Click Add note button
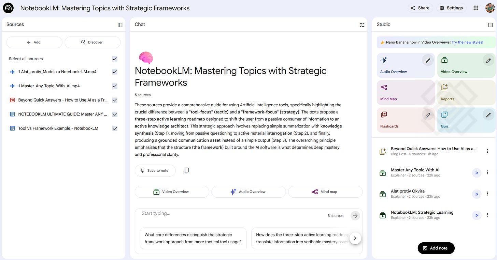The height and width of the screenshot is (260, 497). click(x=436, y=248)
